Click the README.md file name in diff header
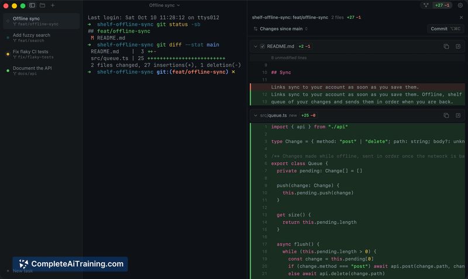 pyautogui.click(x=280, y=47)
